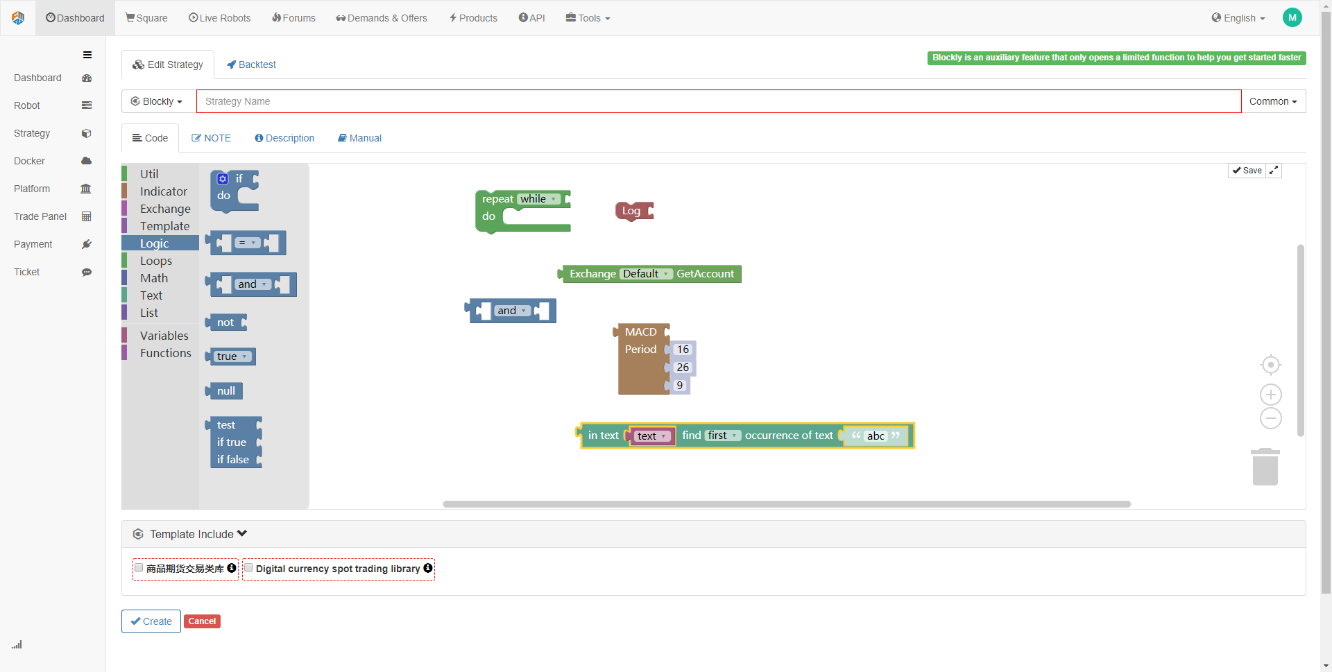Switch to the Backtest tab
The height and width of the screenshot is (672, 1332).
(251, 64)
